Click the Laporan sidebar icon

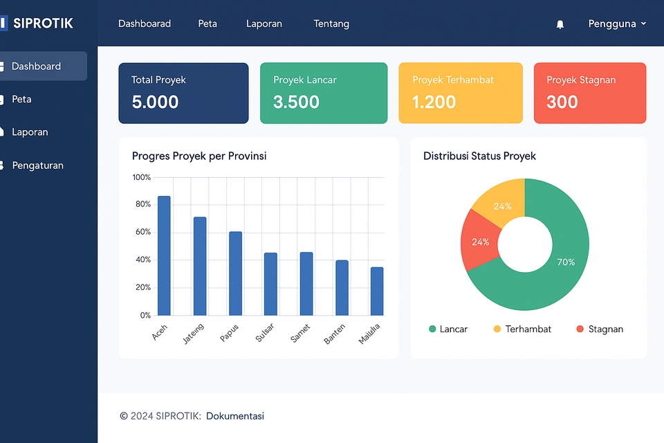coord(2,132)
